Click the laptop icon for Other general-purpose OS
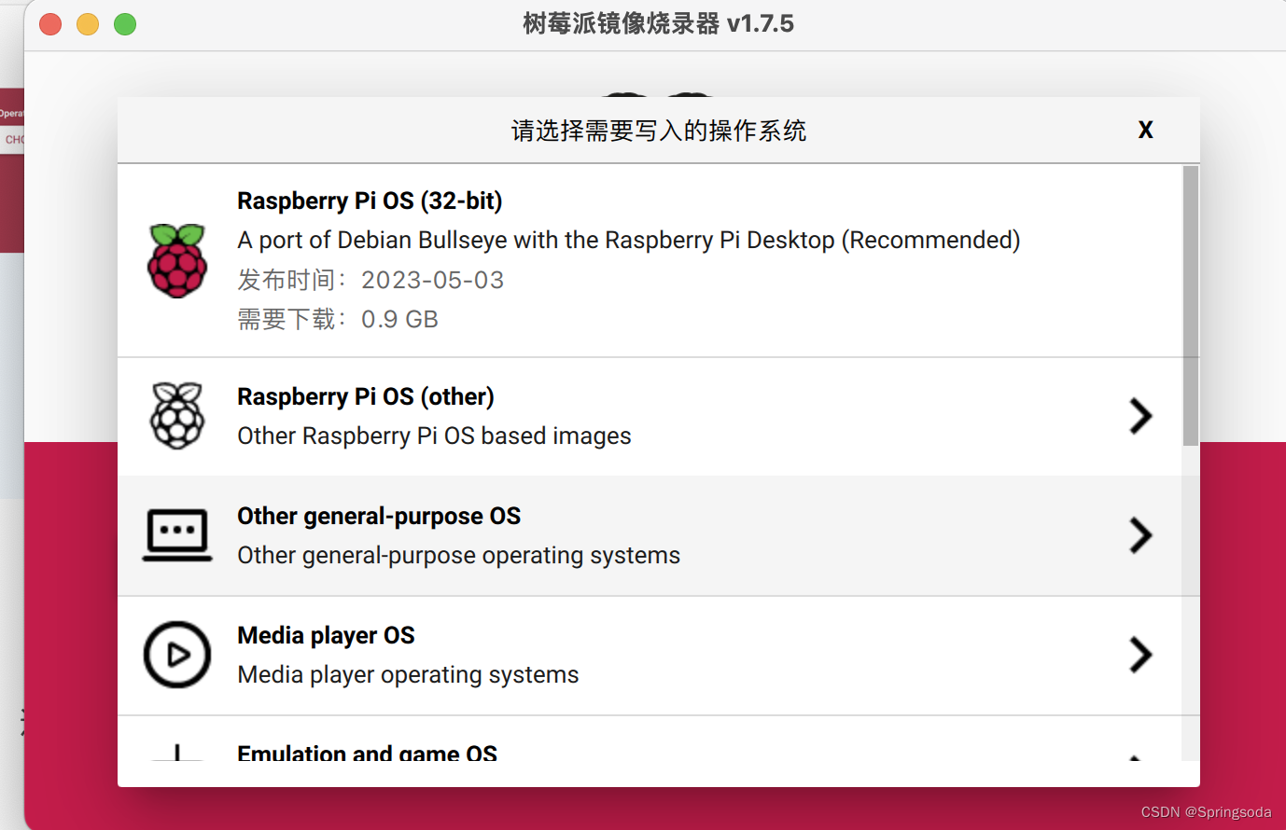The width and height of the screenshot is (1286, 830). click(177, 535)
